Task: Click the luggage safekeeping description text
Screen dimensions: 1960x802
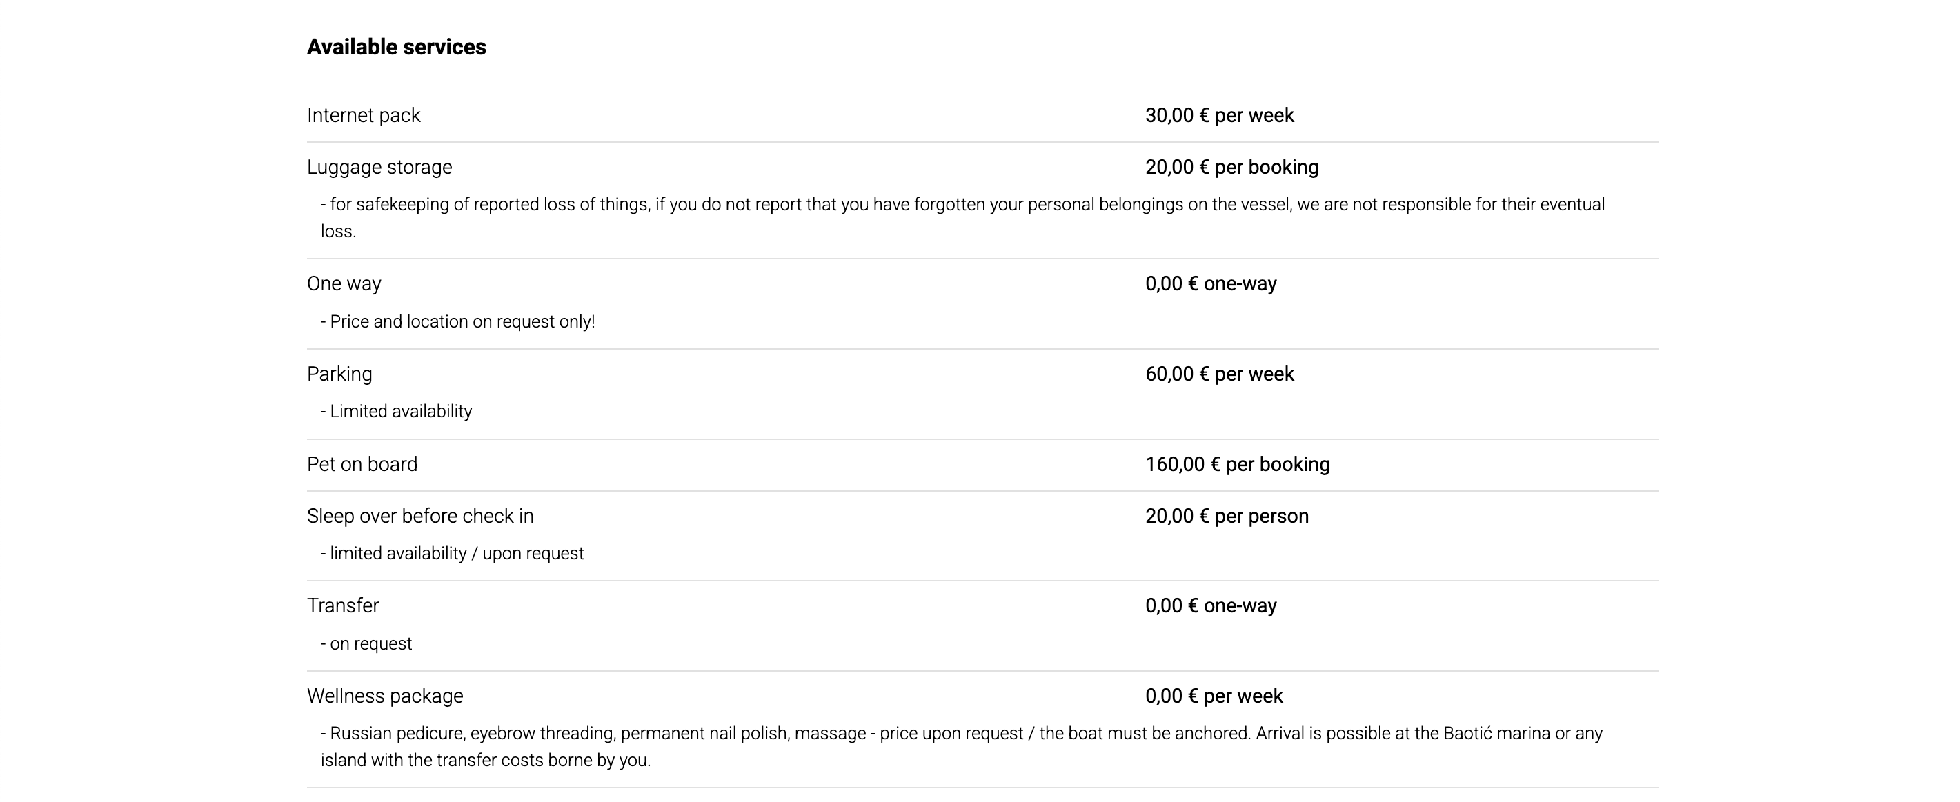Action: [x=962, y=217]
